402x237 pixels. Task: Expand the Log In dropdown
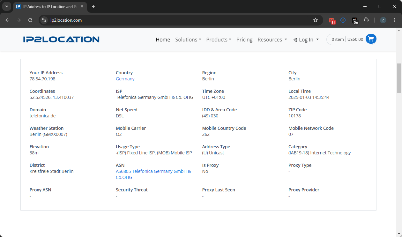[306, 40]
